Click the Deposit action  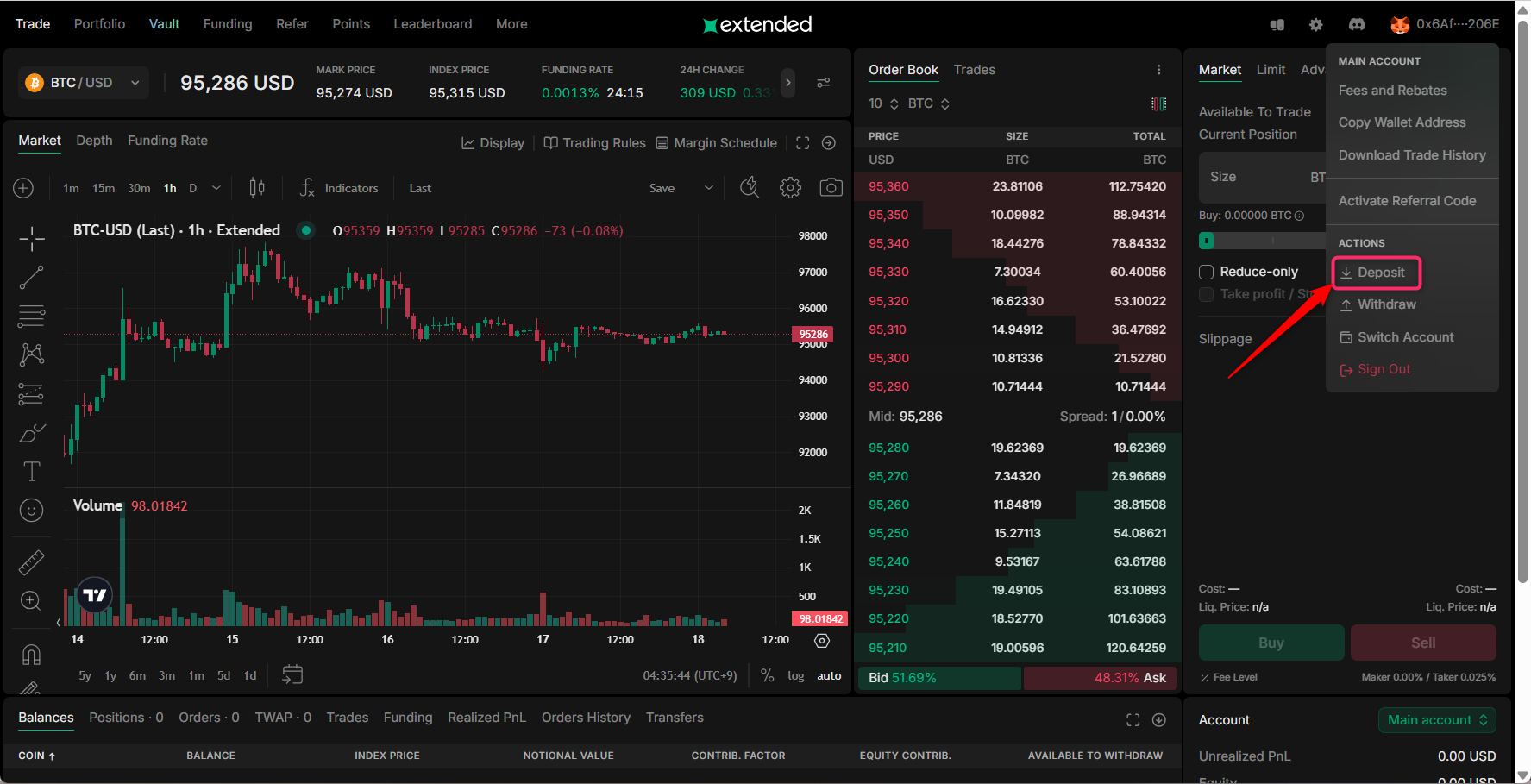[x=1380, y=273]
